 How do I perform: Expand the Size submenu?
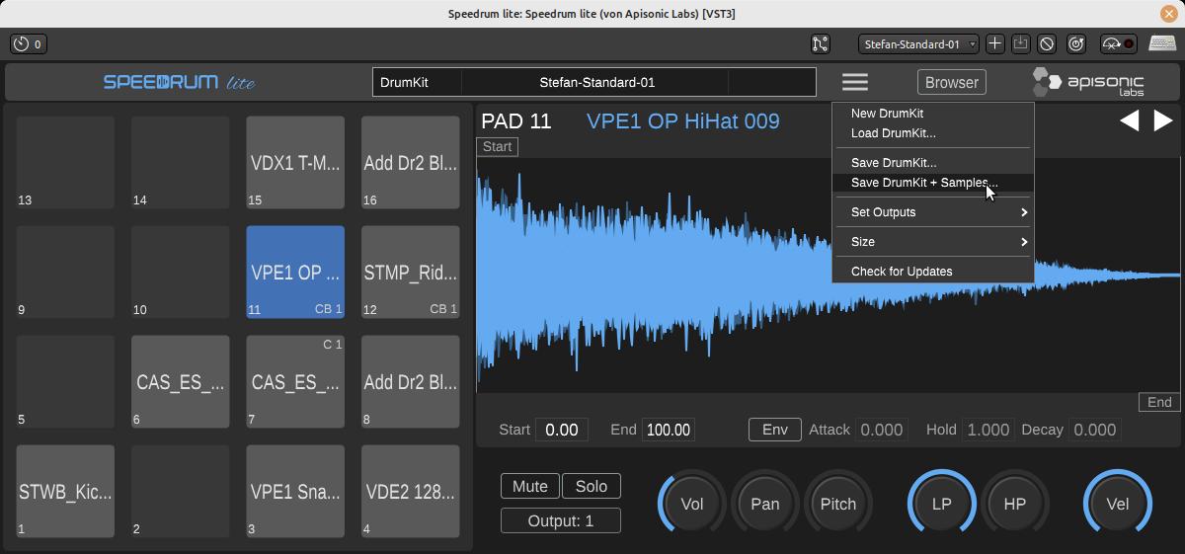(x=933, y=242)
